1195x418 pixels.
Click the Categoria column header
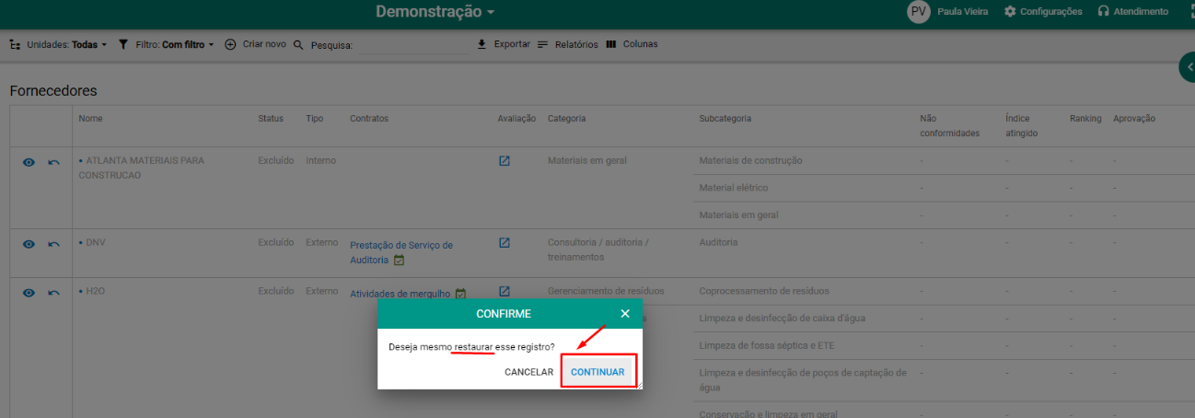[x=566, y=119]
